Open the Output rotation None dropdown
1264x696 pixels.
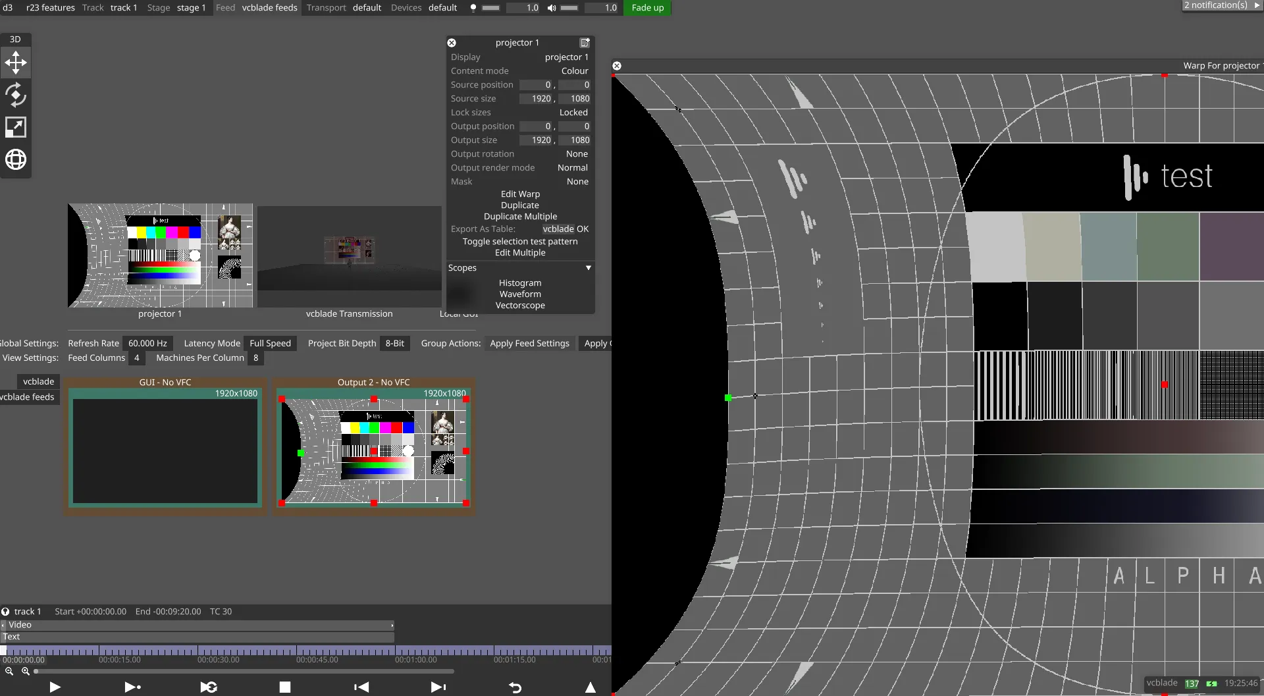(x=577, y=154)
